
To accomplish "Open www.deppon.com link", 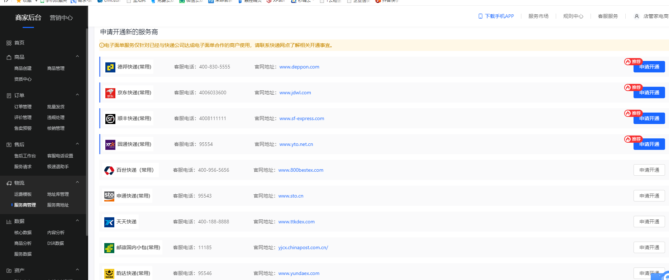I will (x=299, y=67).
